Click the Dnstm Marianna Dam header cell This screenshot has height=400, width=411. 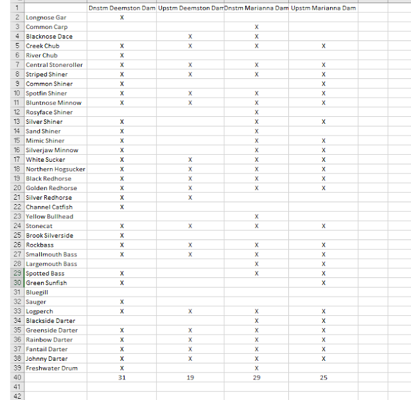[x=256, y=8]
